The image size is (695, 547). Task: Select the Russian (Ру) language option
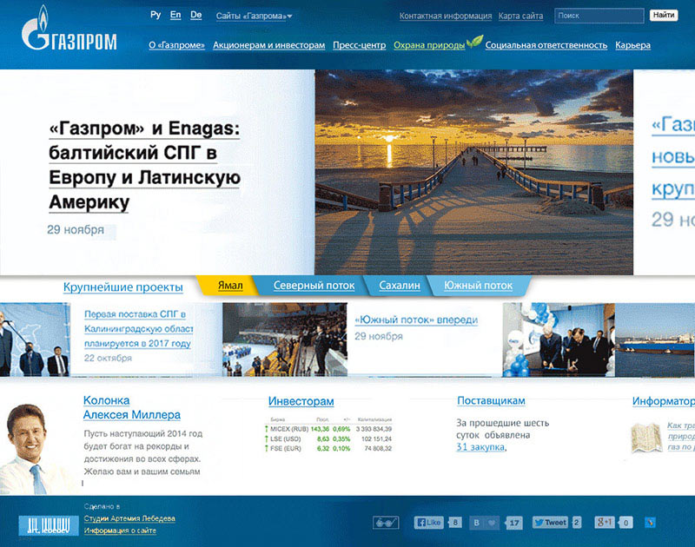(x=156, y=15)
